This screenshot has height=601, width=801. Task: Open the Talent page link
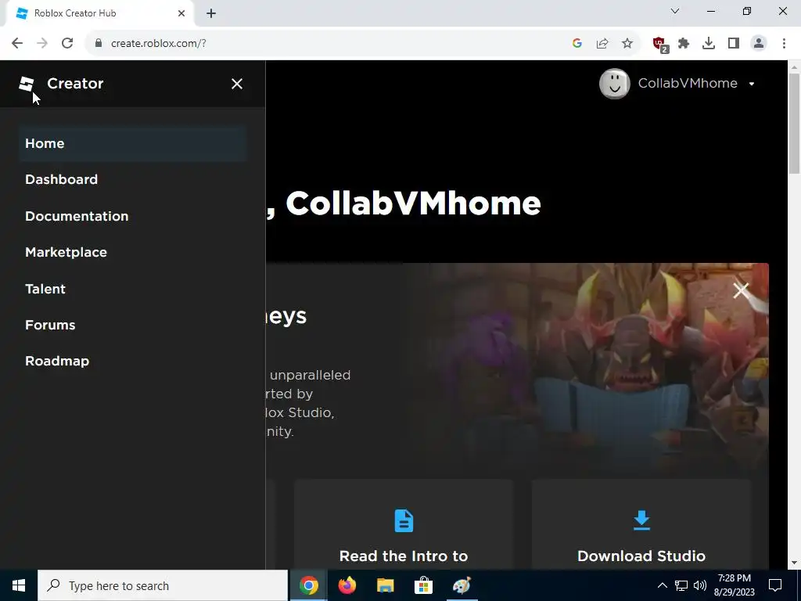[45, 289]
